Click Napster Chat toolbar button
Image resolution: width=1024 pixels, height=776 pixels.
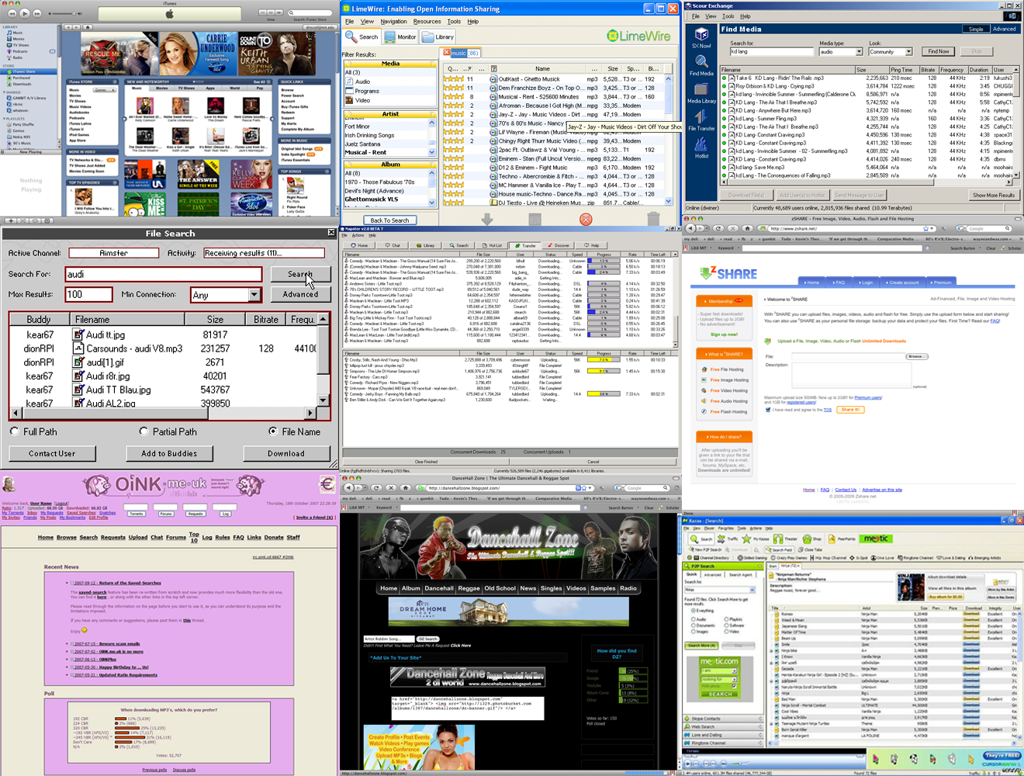pyautogui.click(x=393, y=245)
